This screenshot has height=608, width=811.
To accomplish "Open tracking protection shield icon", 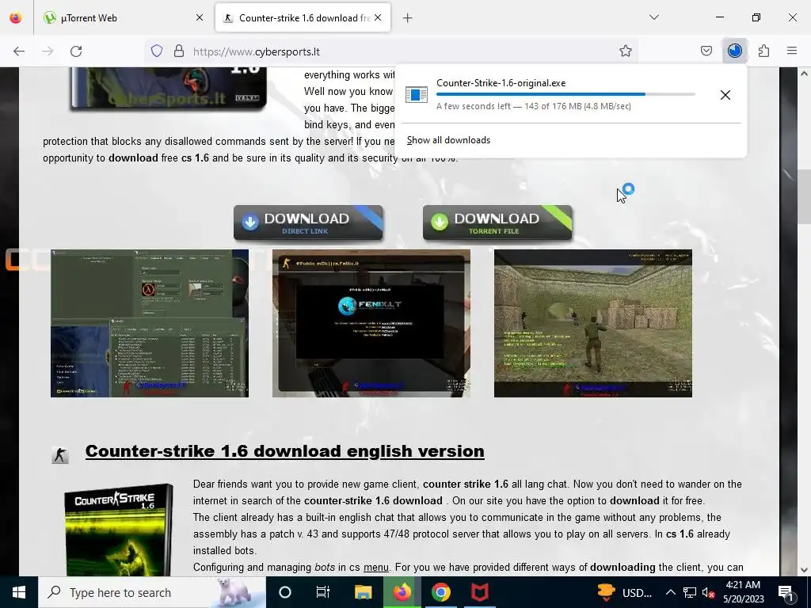I will [157, 51].
